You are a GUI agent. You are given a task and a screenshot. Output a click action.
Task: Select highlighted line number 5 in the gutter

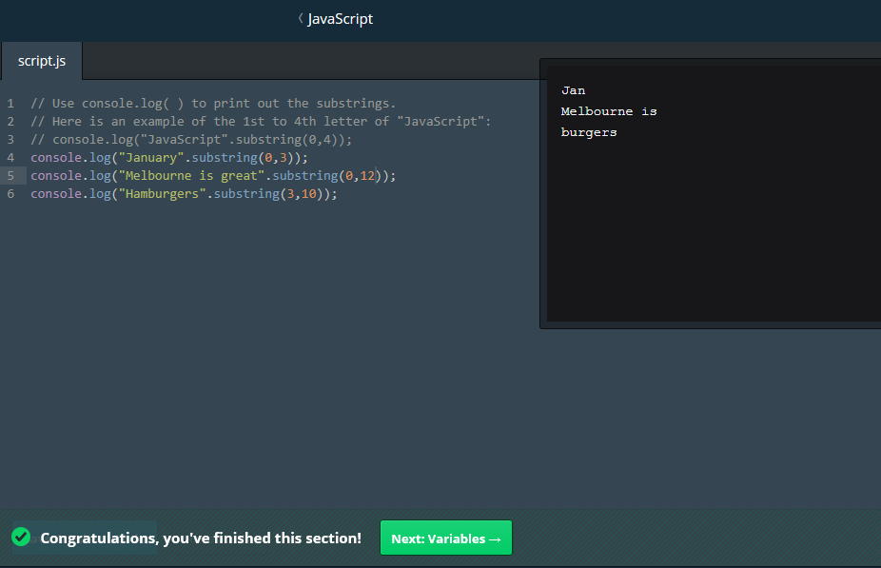coord(10,175)
